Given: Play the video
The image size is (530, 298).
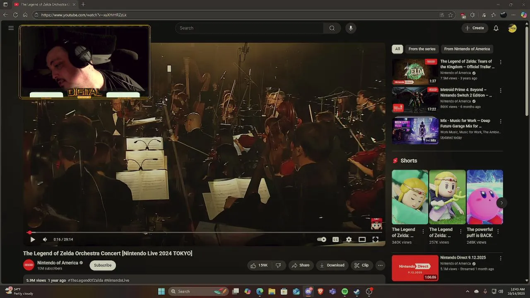Looking at the screenshot, I should [33, 239].
